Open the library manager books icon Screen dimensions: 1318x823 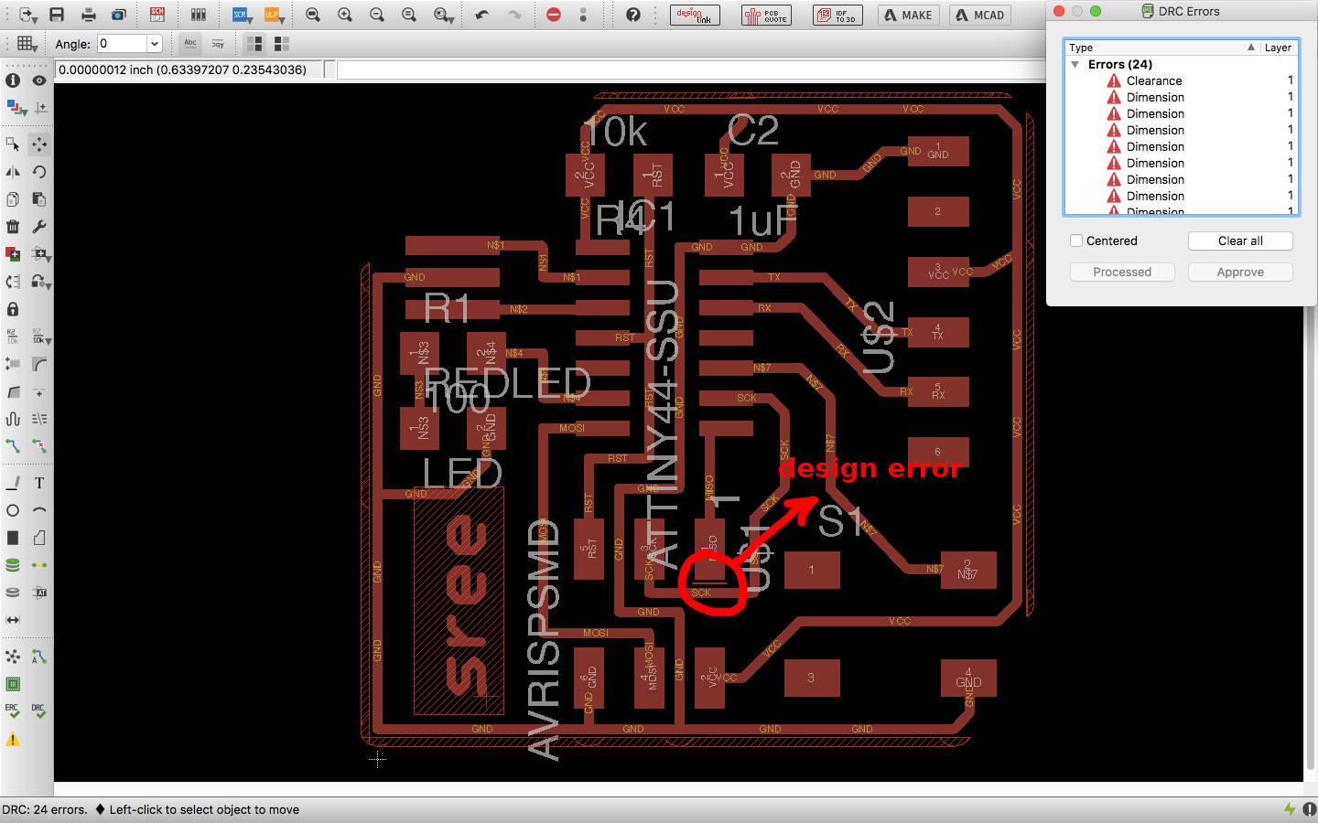(x=198, y=15)
